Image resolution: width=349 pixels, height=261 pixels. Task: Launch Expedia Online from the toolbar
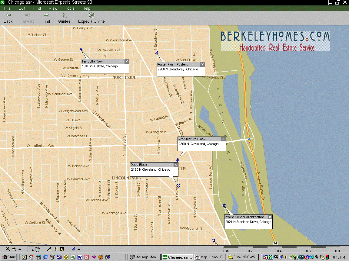91,18
